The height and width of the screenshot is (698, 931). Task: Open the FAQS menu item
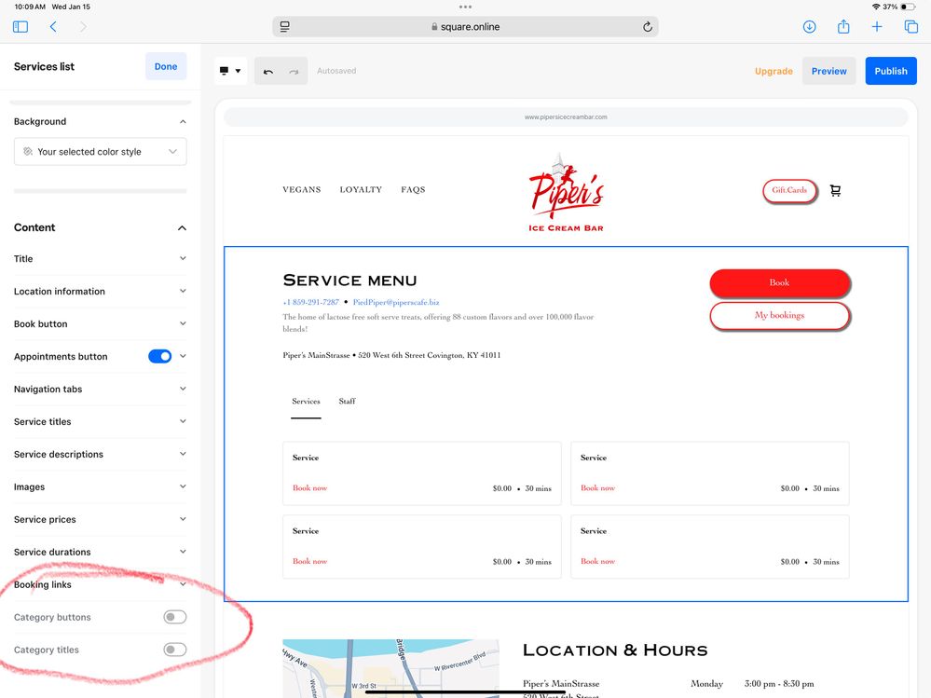[x=413, y=190]
